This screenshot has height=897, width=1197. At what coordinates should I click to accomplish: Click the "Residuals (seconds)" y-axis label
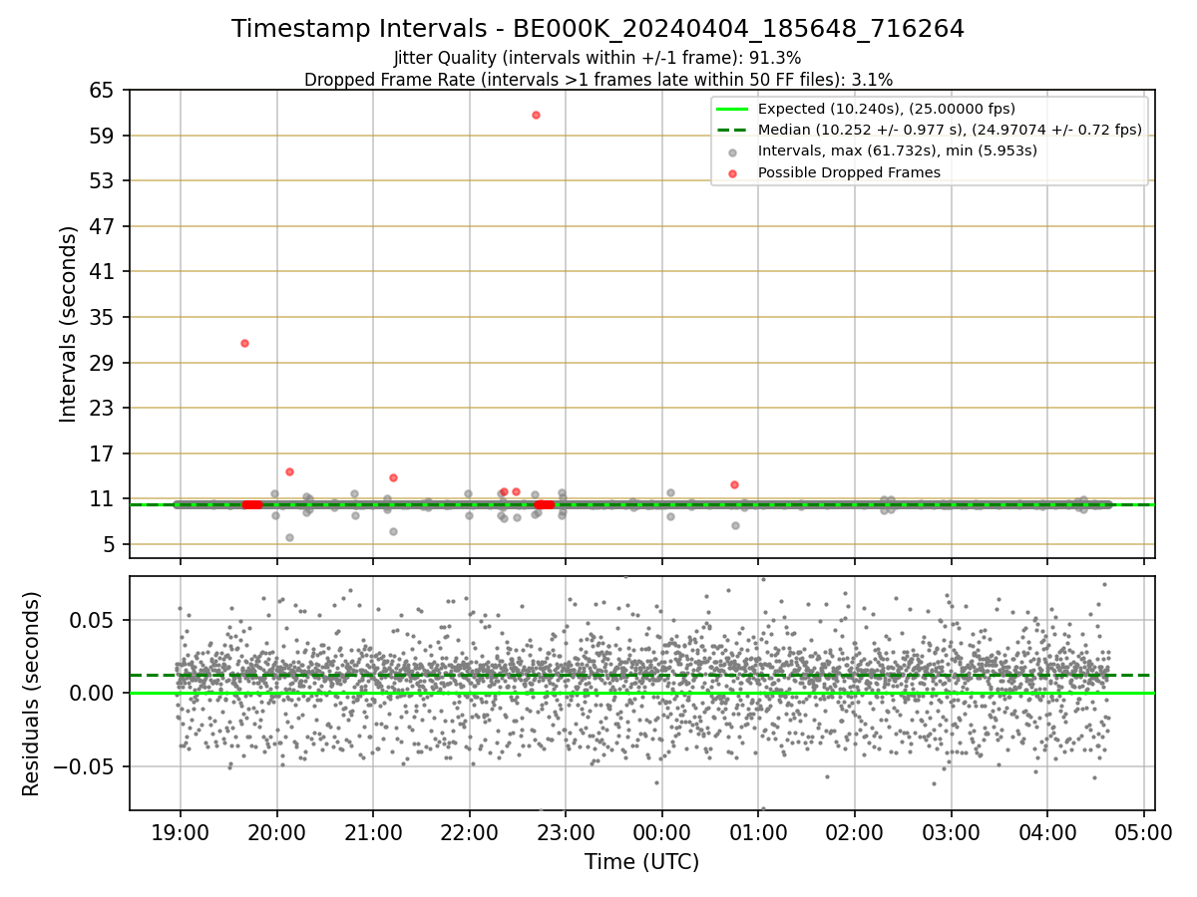pos(32,694)
